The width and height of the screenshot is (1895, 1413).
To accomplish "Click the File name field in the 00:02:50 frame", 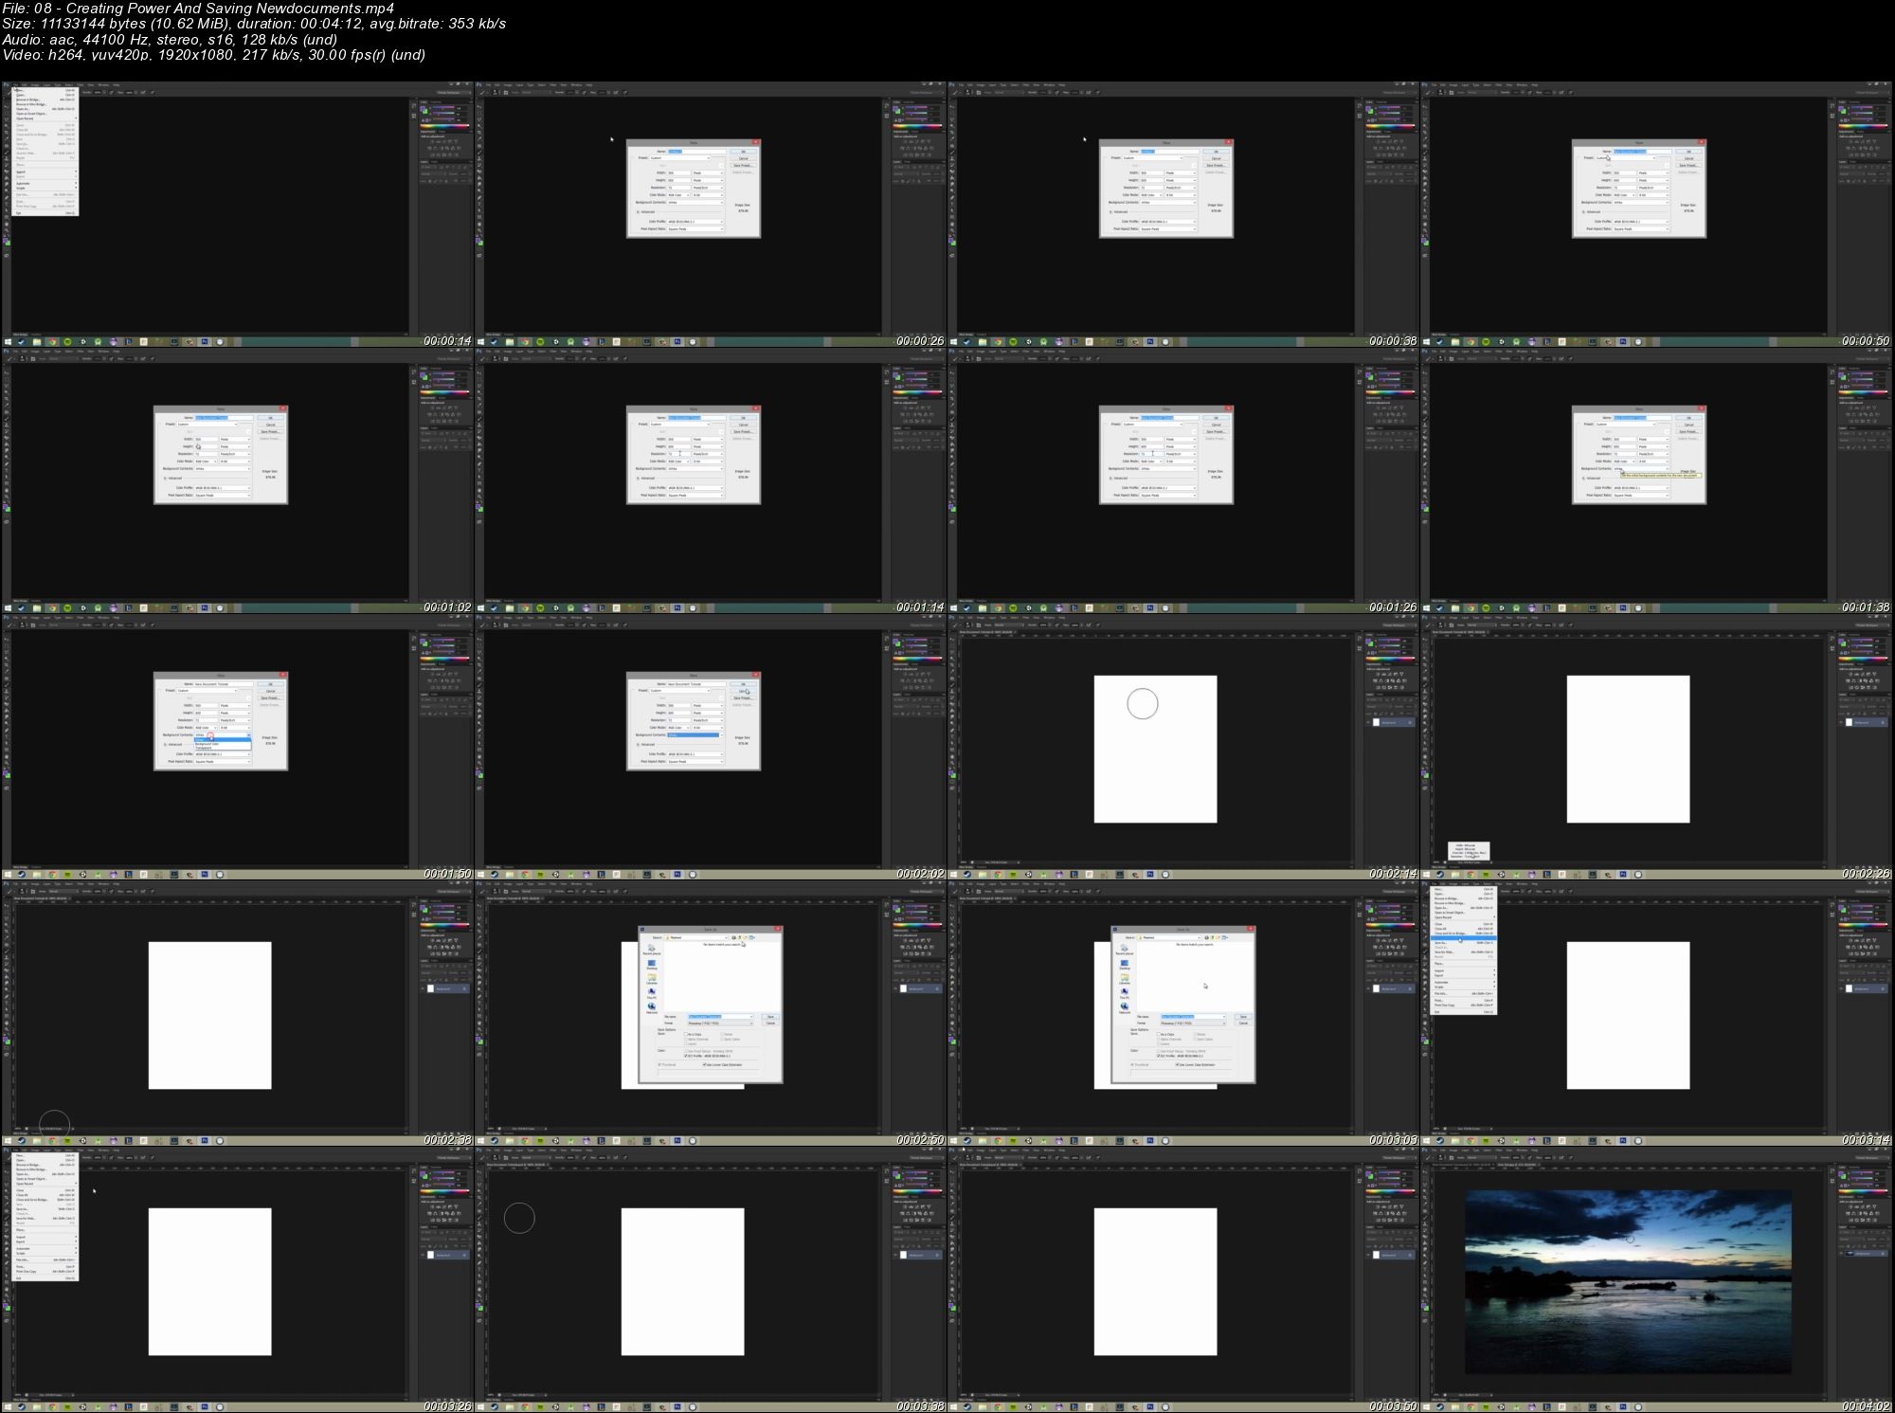I will pos(720,1017).
